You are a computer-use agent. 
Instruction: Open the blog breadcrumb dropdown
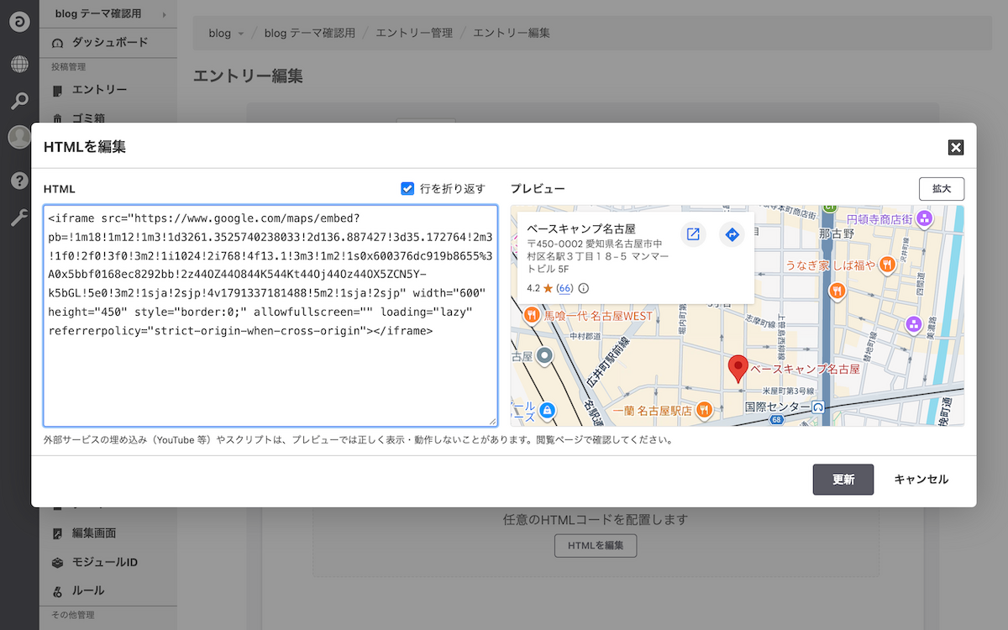click(227, 33)
